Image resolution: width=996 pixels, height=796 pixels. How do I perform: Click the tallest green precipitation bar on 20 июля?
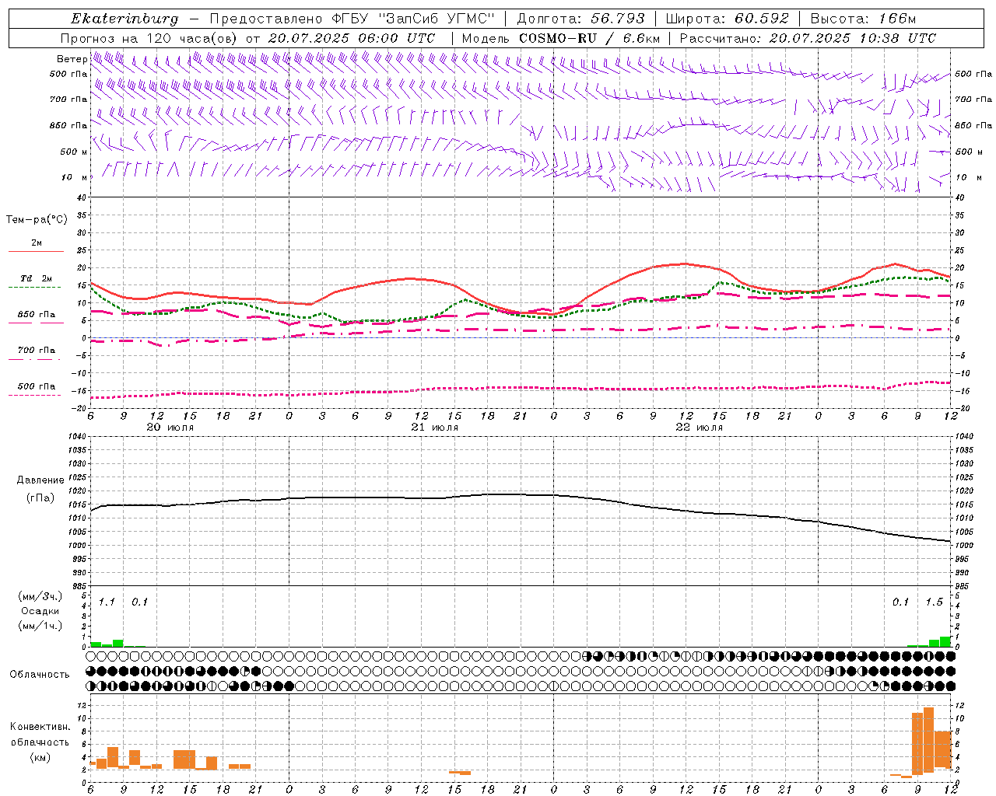coord(118,643)
